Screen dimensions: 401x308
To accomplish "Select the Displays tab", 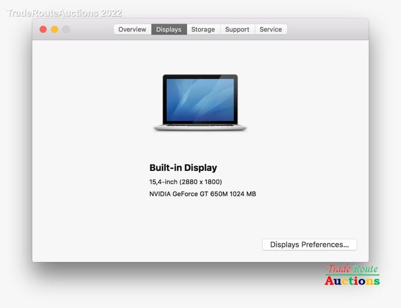I will (169, 29).
